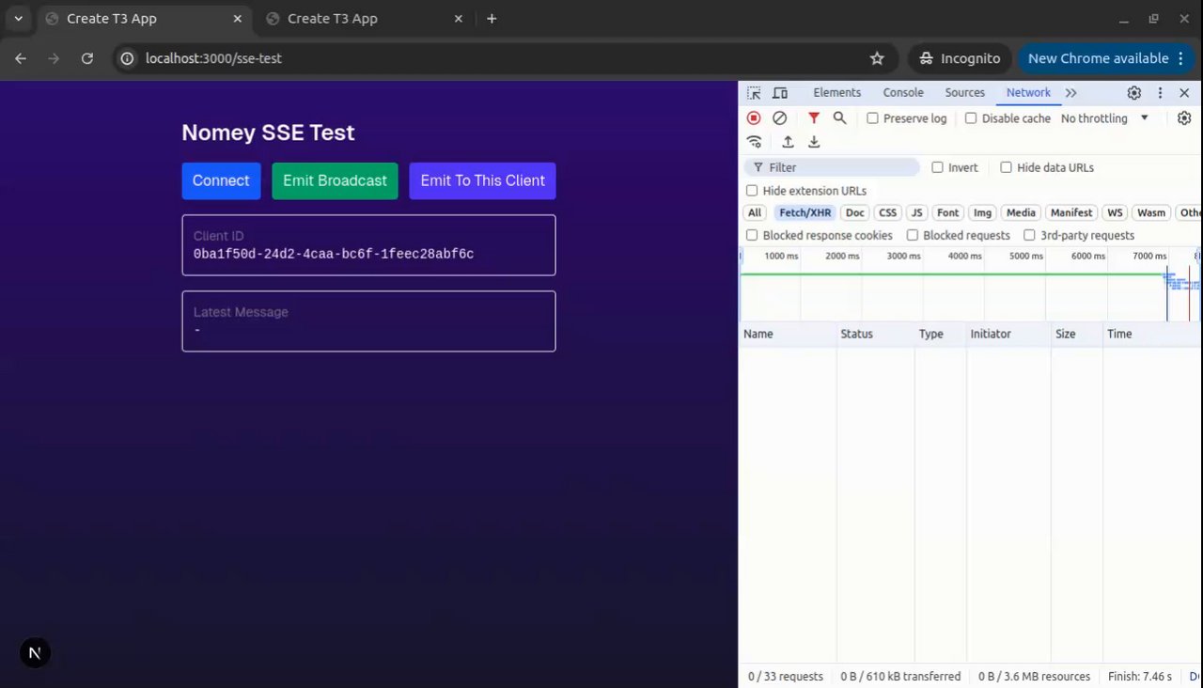Click the Incognito indicator button

click(960, 58)
